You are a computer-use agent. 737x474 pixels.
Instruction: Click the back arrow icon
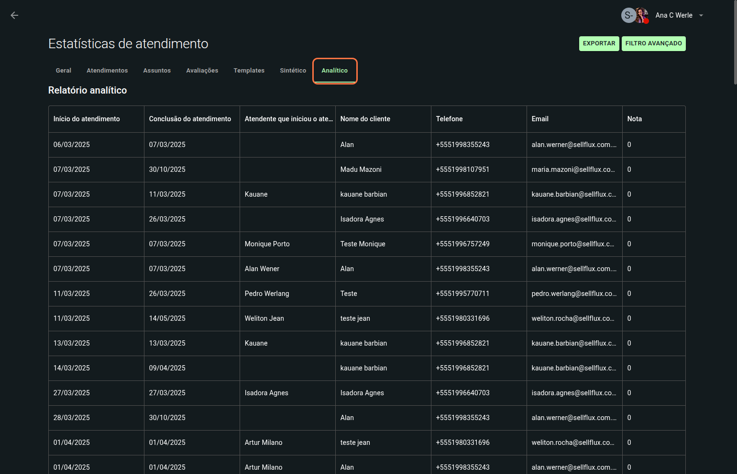[x=14, y=15]
